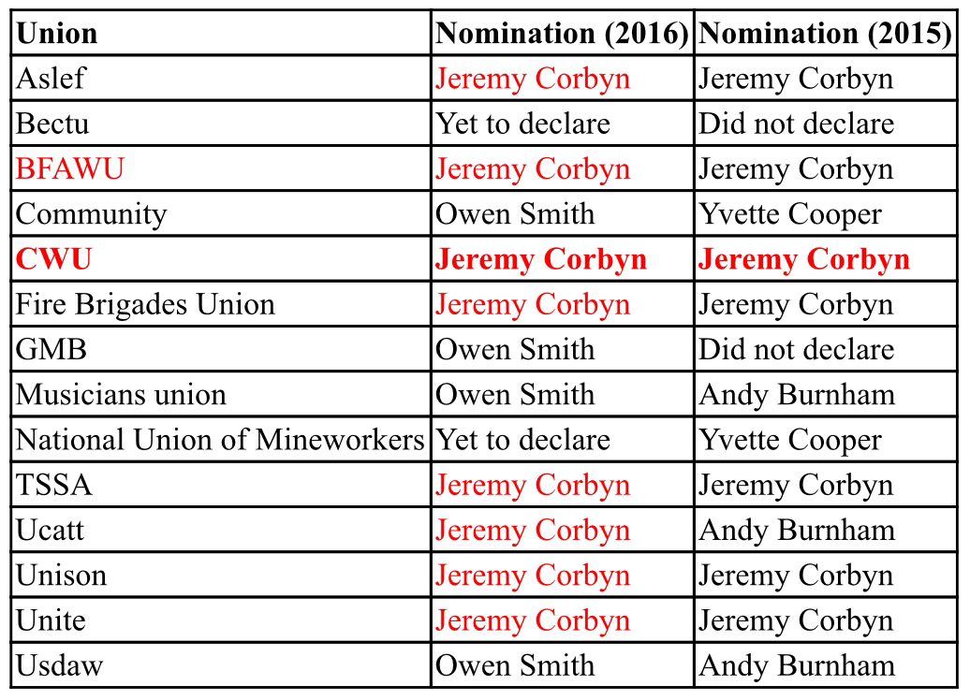Open the bold red CWU link

[53, 259]
